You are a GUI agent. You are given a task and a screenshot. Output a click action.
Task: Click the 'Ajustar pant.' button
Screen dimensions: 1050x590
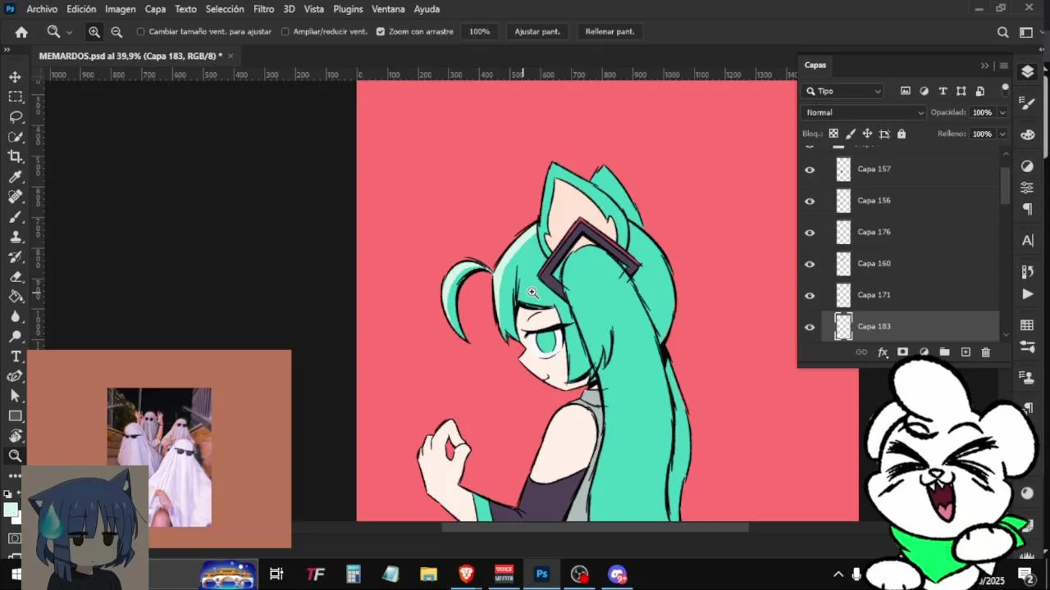(x=537, y=32)
